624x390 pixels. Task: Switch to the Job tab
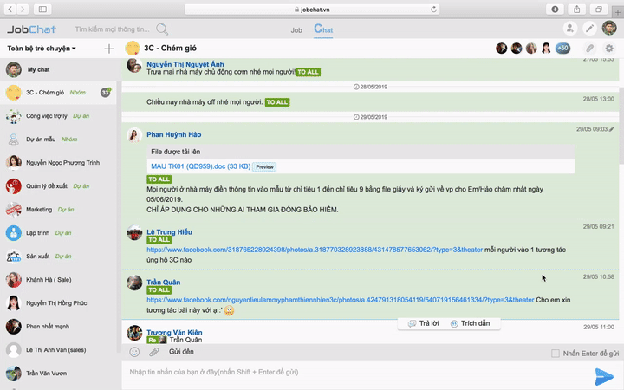click(x=296, y=29)
